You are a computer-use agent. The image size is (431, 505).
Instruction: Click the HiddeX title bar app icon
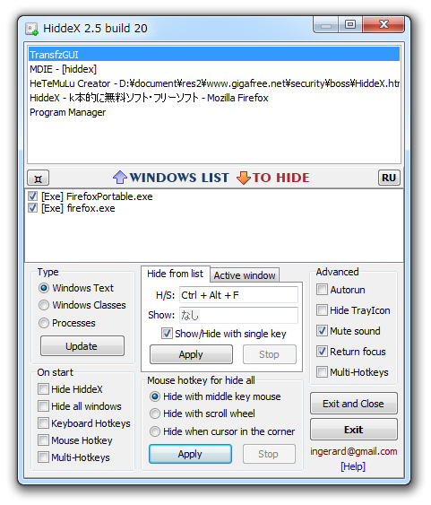click(32, 29)
